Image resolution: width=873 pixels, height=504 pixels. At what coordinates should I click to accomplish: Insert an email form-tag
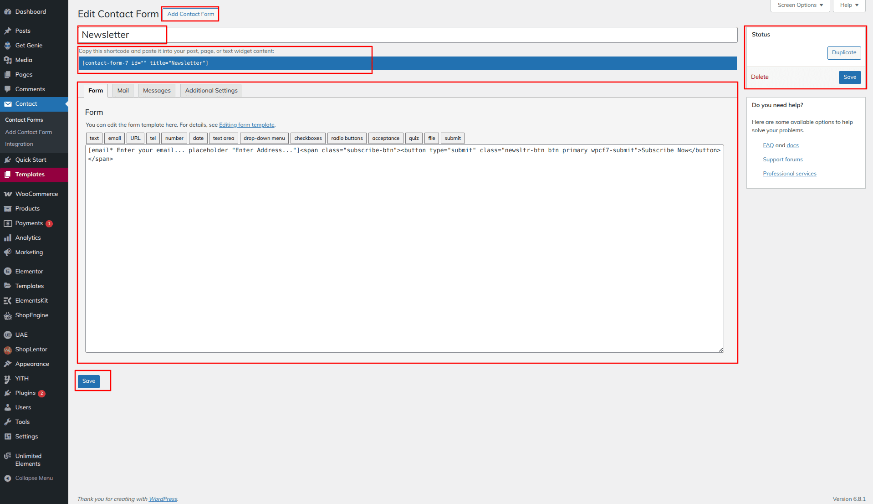pyautogui.click(x=114, y=139)
